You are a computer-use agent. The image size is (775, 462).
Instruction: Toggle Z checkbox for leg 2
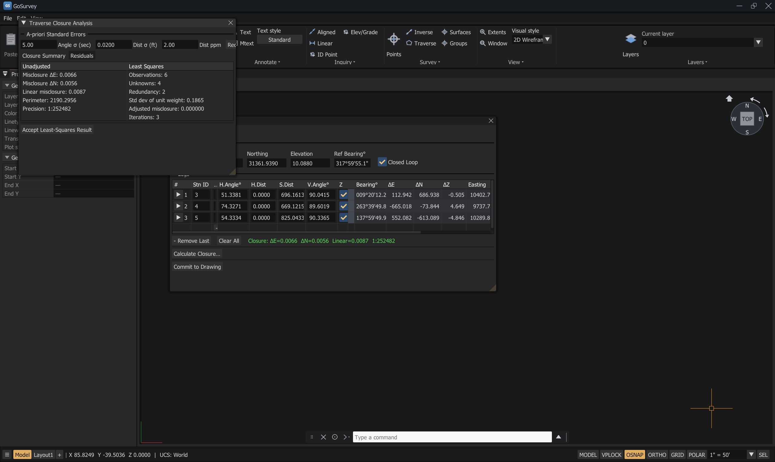[343, 206]
